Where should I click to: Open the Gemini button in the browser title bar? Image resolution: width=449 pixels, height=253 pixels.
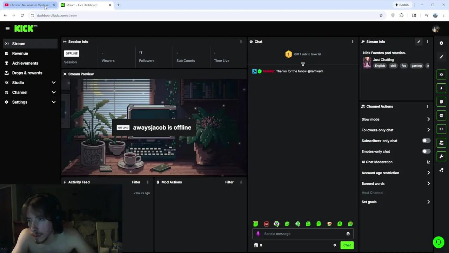click(x=402, y=5)
